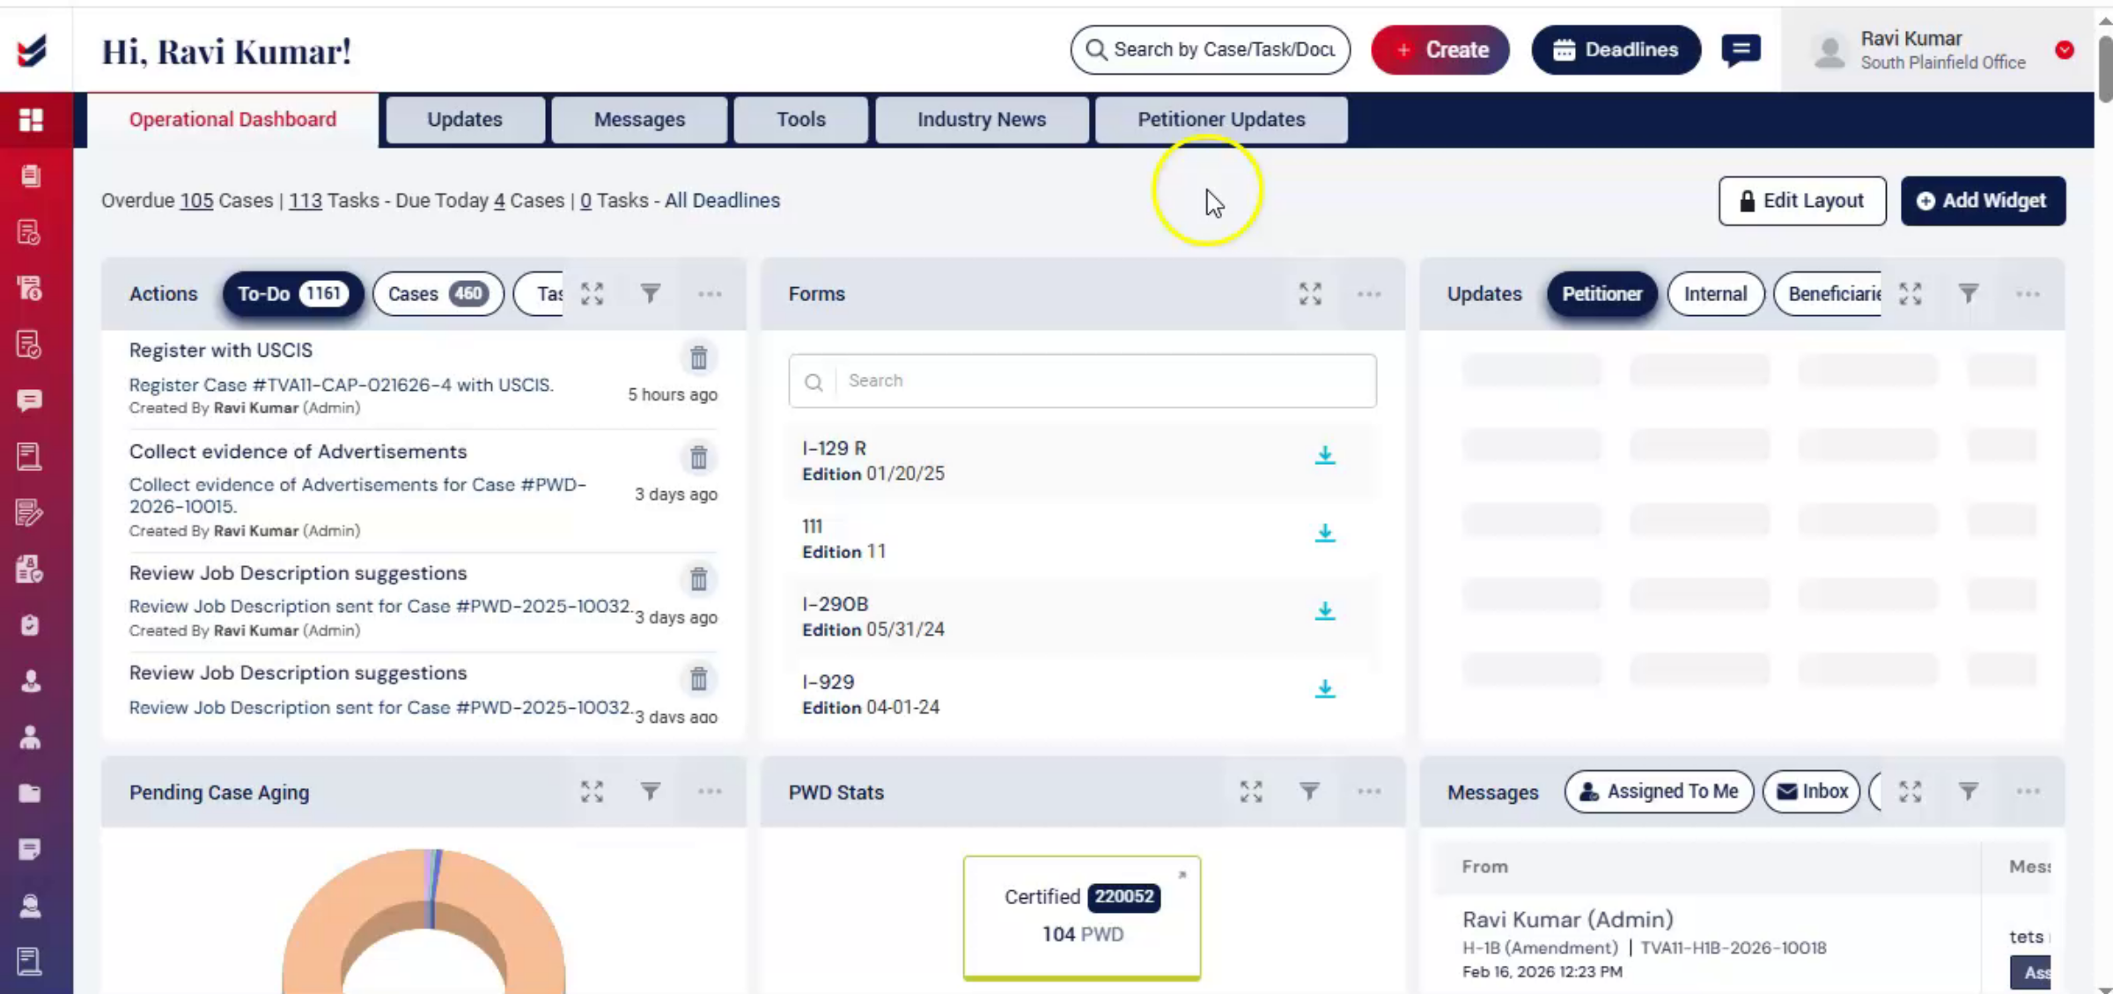The image size is (2113, 994).
Task: Open Register Case #TVA11-CAP-021626-4 link
Action: (x=342, y=385)
